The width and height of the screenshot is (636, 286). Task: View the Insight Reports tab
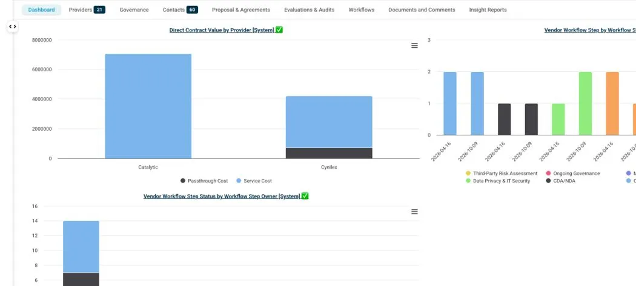coord(488,10)
